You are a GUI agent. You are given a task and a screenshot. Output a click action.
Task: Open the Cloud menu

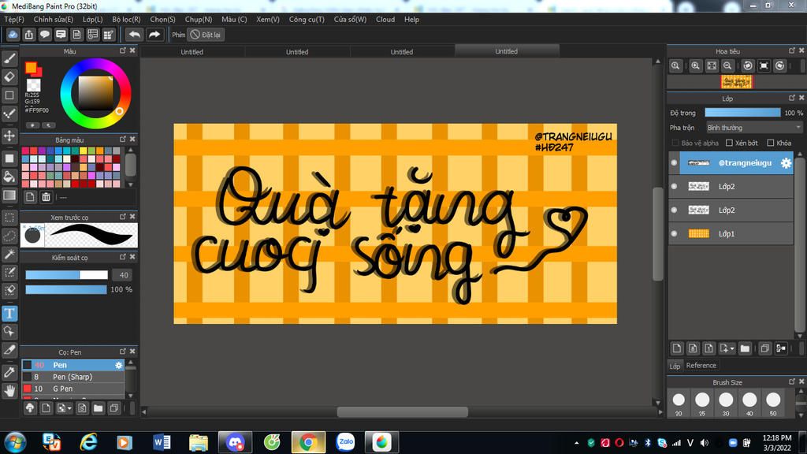pos(385,20)
